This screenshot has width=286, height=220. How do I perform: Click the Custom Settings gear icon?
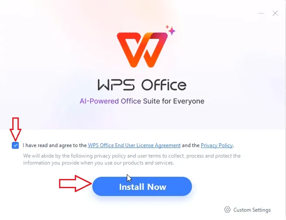click(x=227, y=210)
